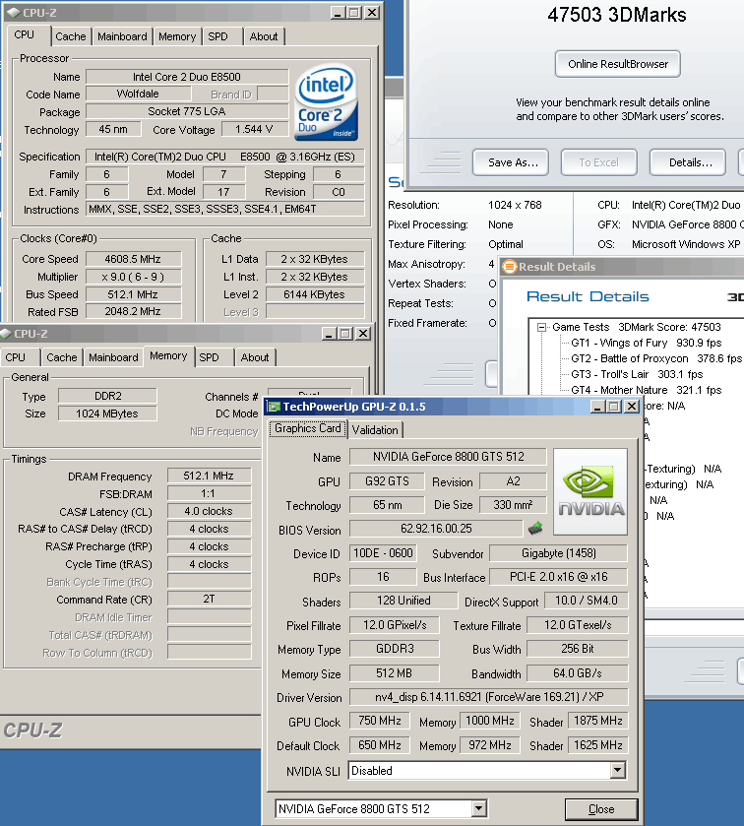Close GPU-Z via title bar X
744x826 pixels.
point(632,407)
